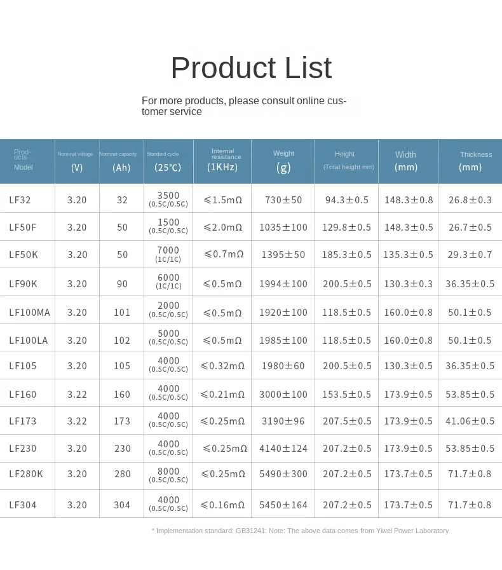Select the 94.3±0.5 height cell
This screenshot has width=502, height=570.
[x=347, y=200]
